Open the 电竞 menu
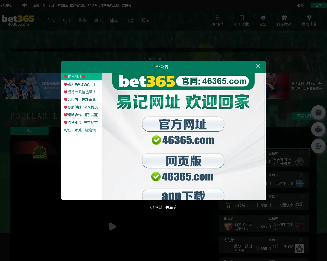The height and width of the screenshot is (261, 327). (130, 20)
